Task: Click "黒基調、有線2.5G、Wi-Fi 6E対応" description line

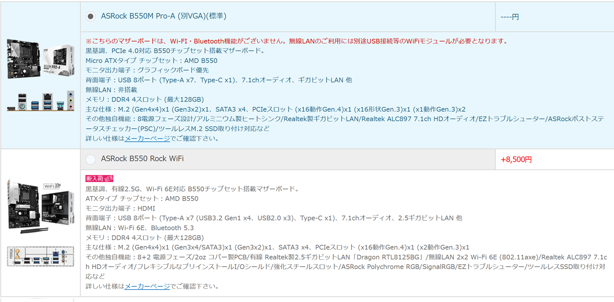Action: [x=192, y=189]
